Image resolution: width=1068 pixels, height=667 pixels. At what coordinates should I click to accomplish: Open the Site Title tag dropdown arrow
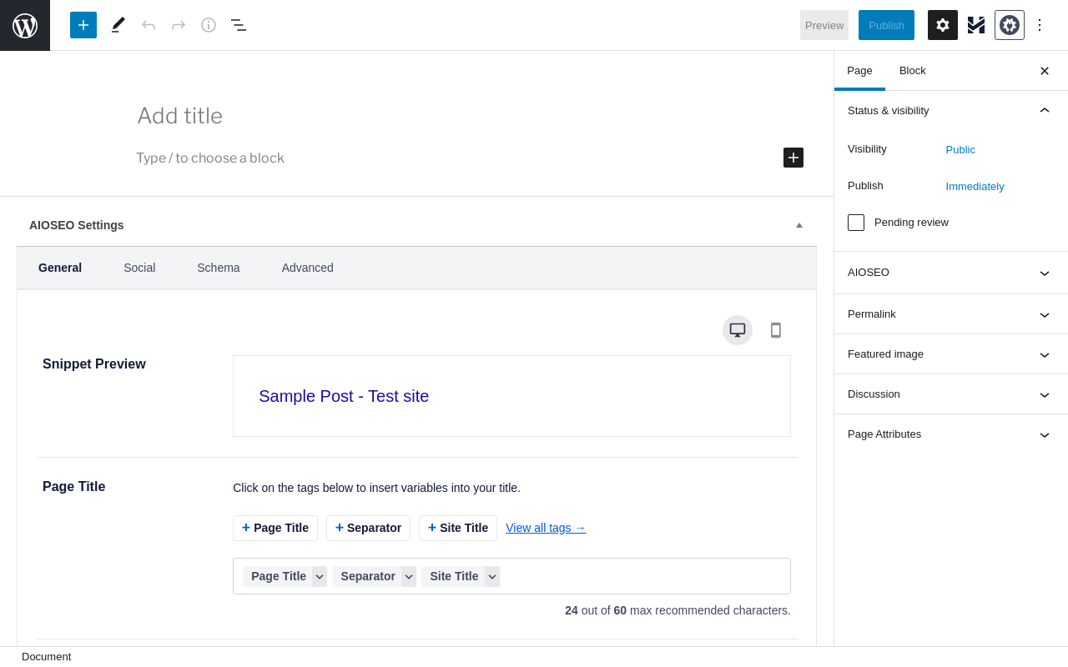point(492,577)
